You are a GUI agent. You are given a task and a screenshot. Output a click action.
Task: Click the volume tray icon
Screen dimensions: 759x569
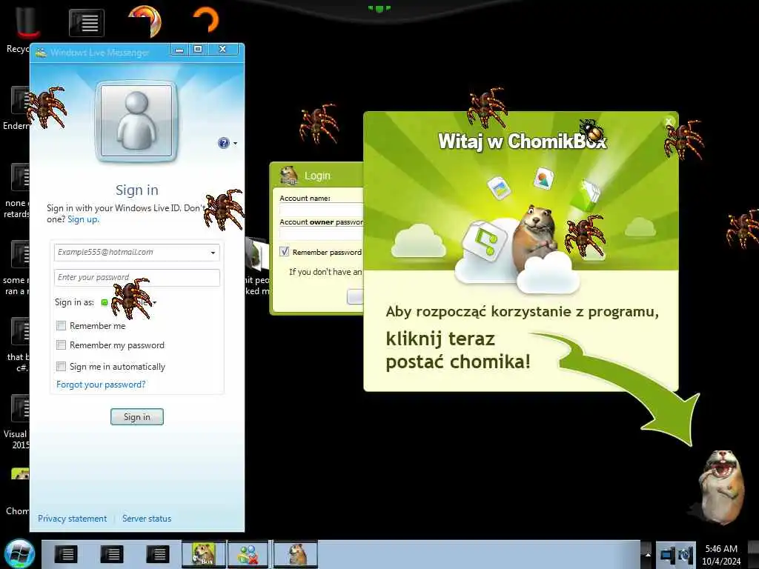(686, 554)
